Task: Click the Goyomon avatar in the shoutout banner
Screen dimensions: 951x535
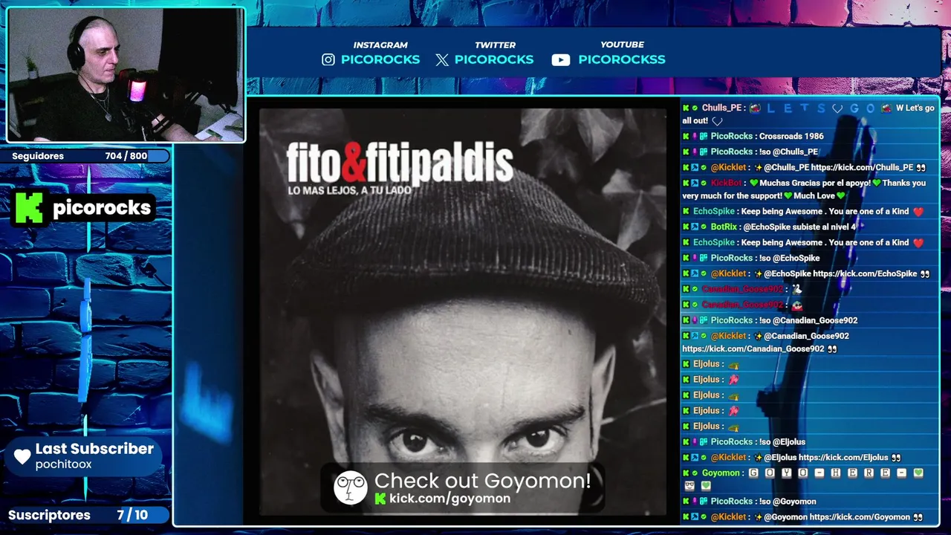Action: point(351,488)
